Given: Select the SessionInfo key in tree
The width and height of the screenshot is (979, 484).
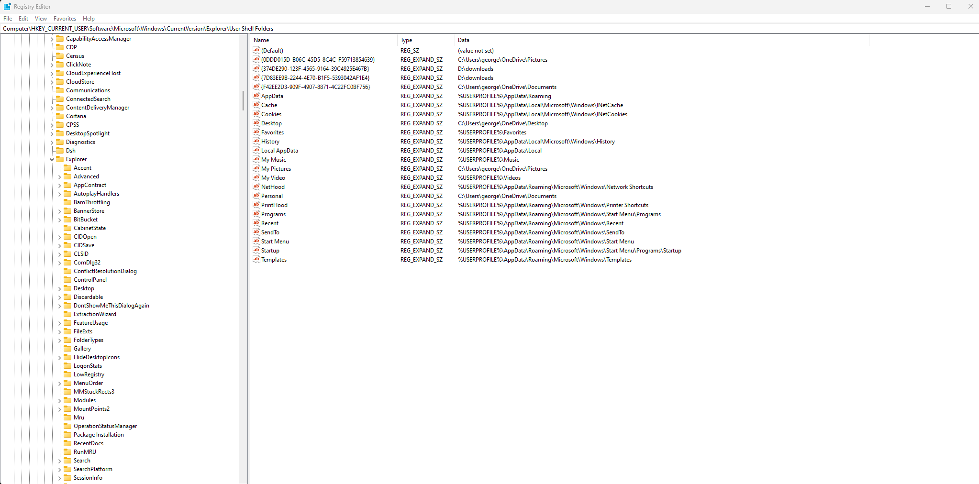Looking at the screenshot, I should coord(88,478).
